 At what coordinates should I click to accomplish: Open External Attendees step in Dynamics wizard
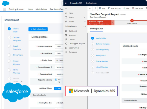point(102,61)
